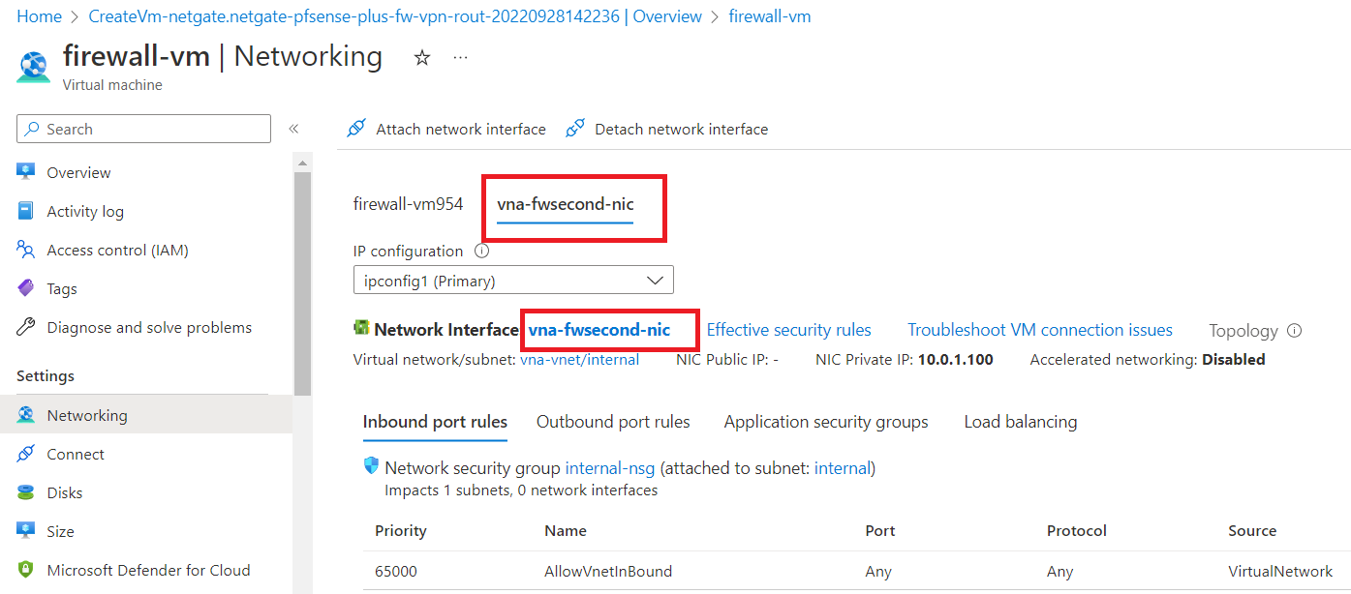The height and width of the screenshot is (594, 1351).
Task: Open the more options ellipsis menu
Action: click(x=461, y=58)
